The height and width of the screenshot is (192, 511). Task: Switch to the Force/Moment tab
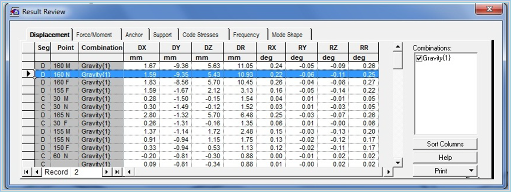click(x=94, y=35)
